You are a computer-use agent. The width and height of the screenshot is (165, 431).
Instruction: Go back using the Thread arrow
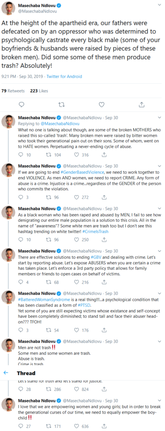6,373
